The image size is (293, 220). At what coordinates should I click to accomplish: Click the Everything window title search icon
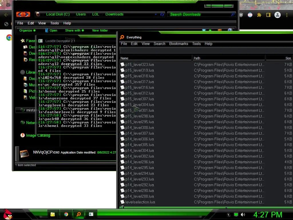[122, 37]
